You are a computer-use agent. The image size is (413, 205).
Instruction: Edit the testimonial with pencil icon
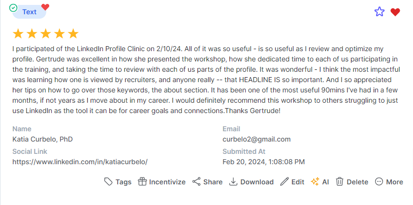click(292, 182)
